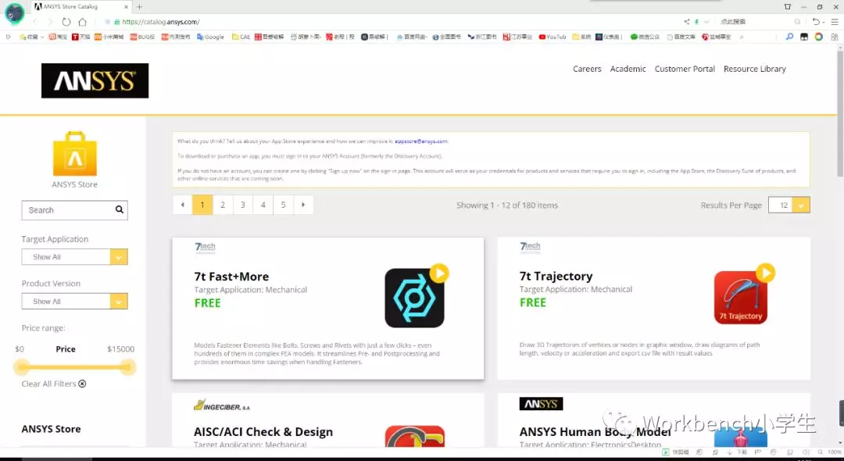Click the browser profile avatar

coord(15,13)
